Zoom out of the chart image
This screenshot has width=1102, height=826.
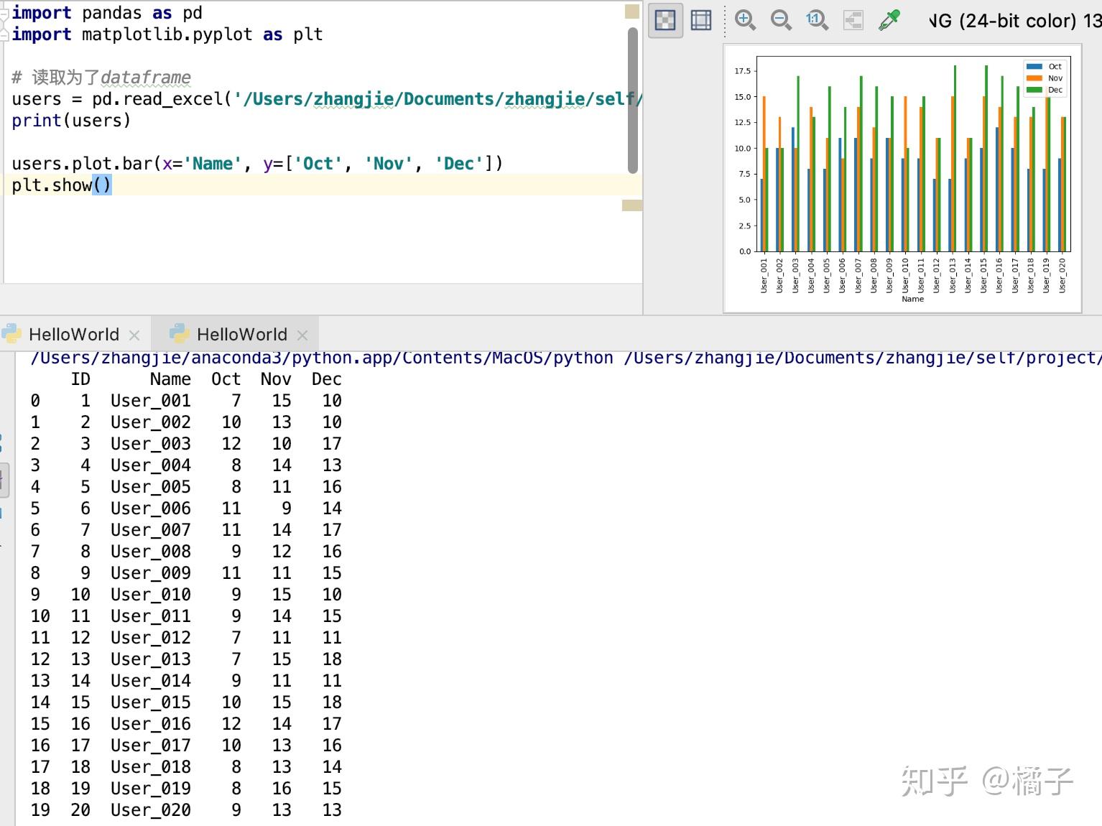point(781,20)
